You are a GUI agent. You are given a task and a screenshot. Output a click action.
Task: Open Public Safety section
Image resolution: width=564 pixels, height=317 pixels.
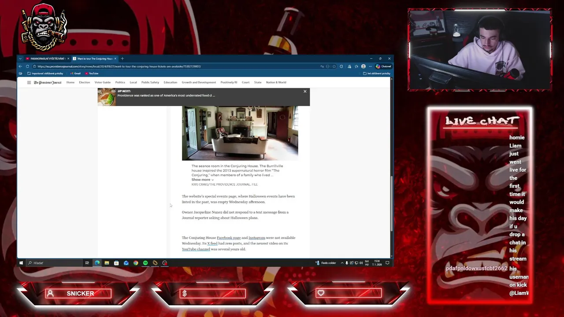point(150,82)
